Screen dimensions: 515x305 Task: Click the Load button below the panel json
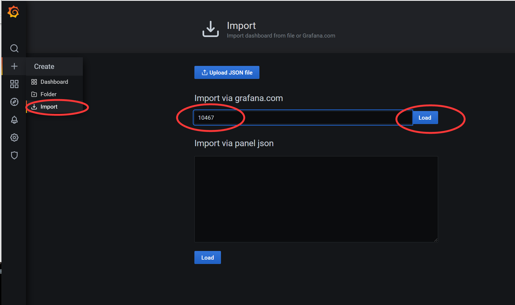(208, 257)
